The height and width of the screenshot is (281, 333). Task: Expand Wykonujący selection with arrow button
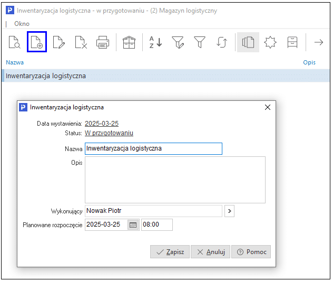click(x=229, y=211)
